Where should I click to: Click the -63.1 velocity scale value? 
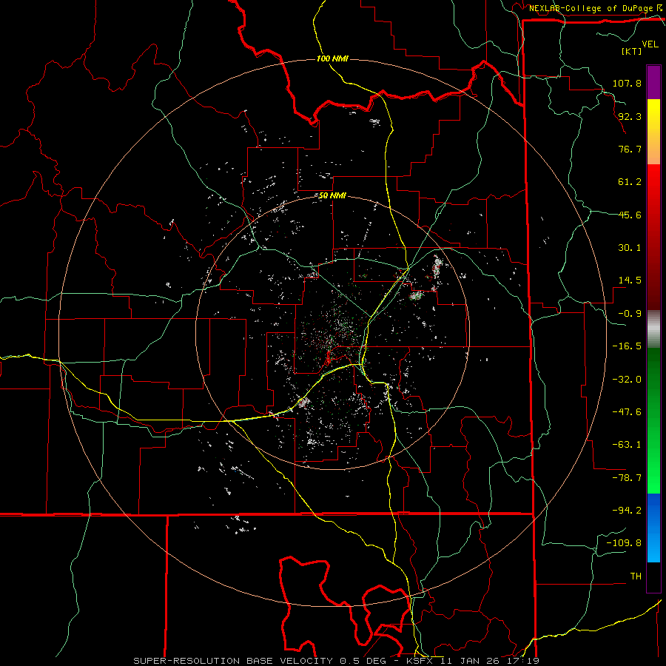pos(627,445)
